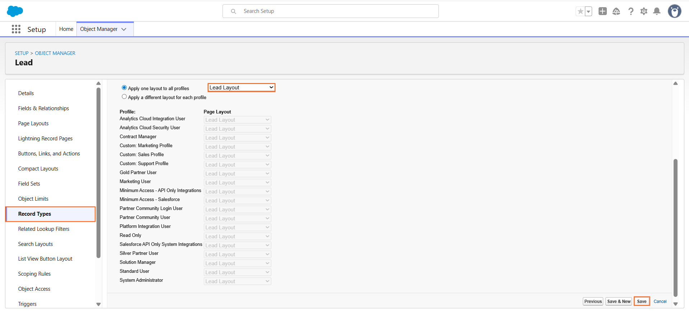The image size is (689, 313).
Task: Open the favorites list dropdown arrow
Action: [589, 11]
